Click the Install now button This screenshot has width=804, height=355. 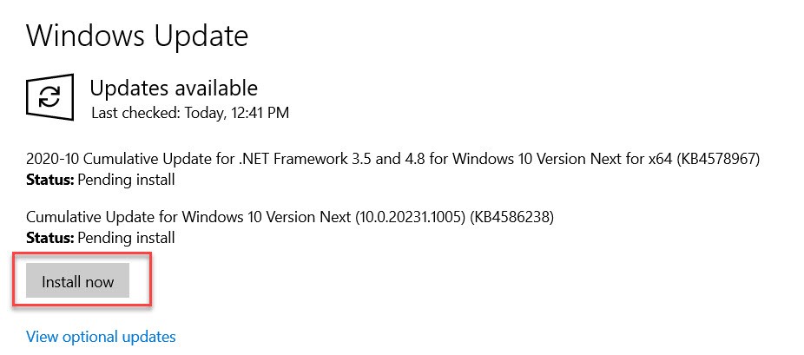77,280
